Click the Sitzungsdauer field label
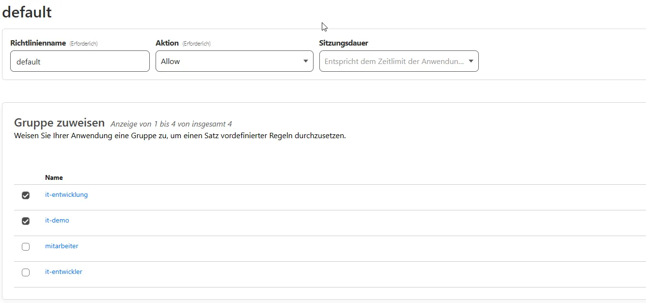The width and height of the screenshot is (646, 303). click(344, 43)
